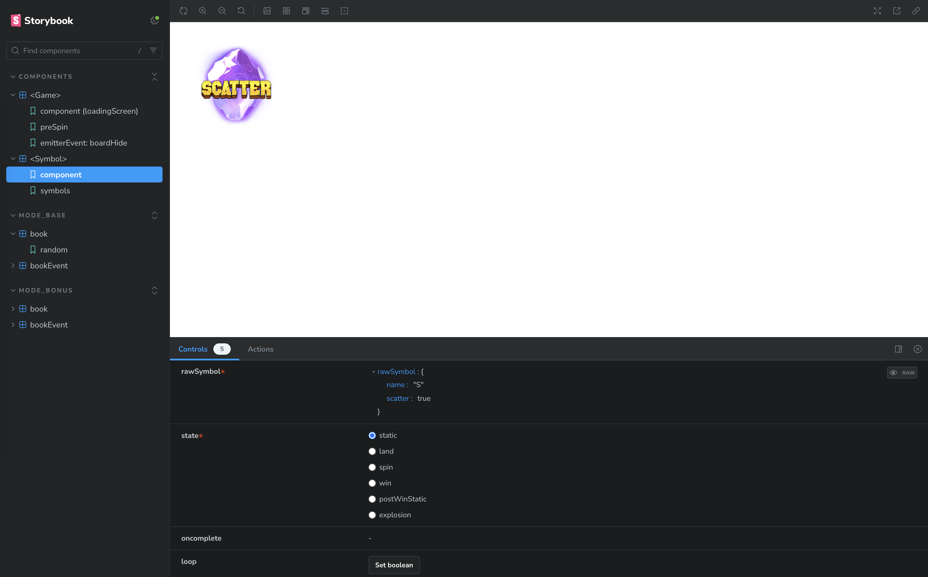Toggle the RAW object view button
The width and height of the screenshot is (928, 577).
tap(902, 372)
